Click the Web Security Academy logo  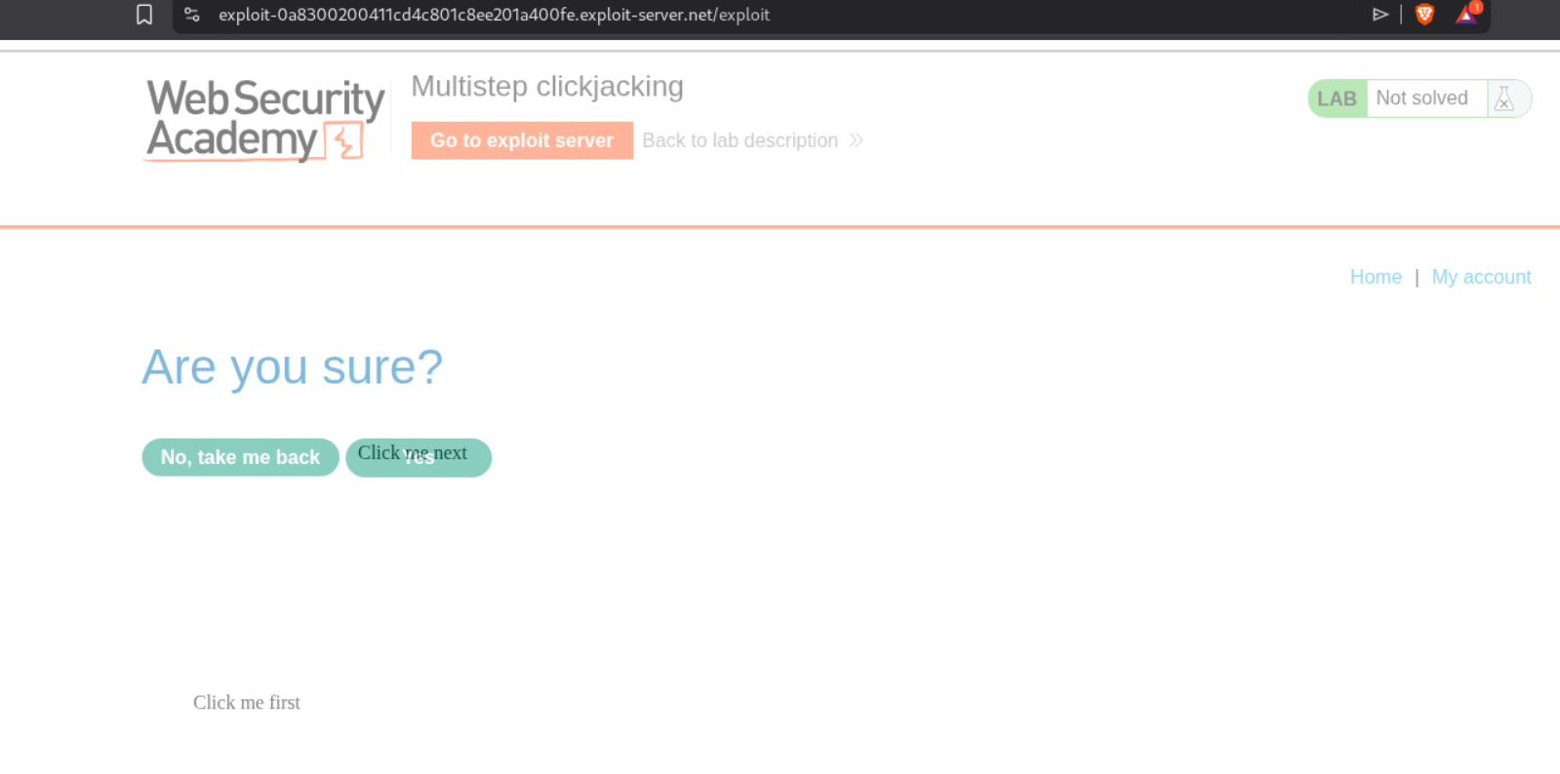tap(264, 119)
